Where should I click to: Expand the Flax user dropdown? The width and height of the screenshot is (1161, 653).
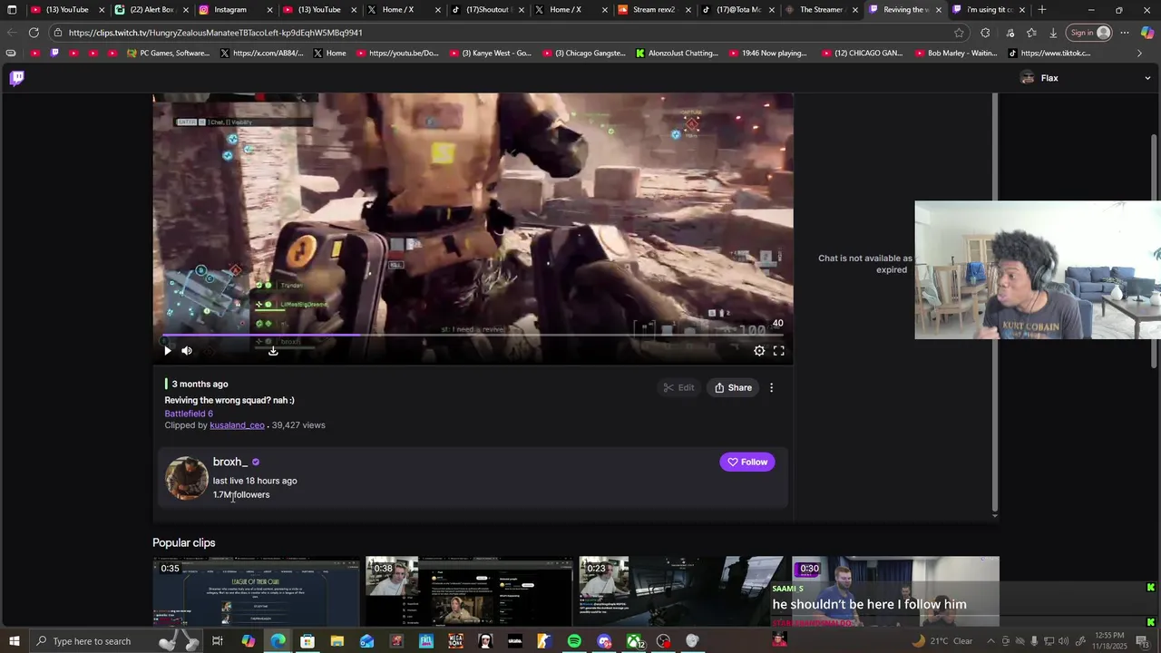(x=1147, y=78)
